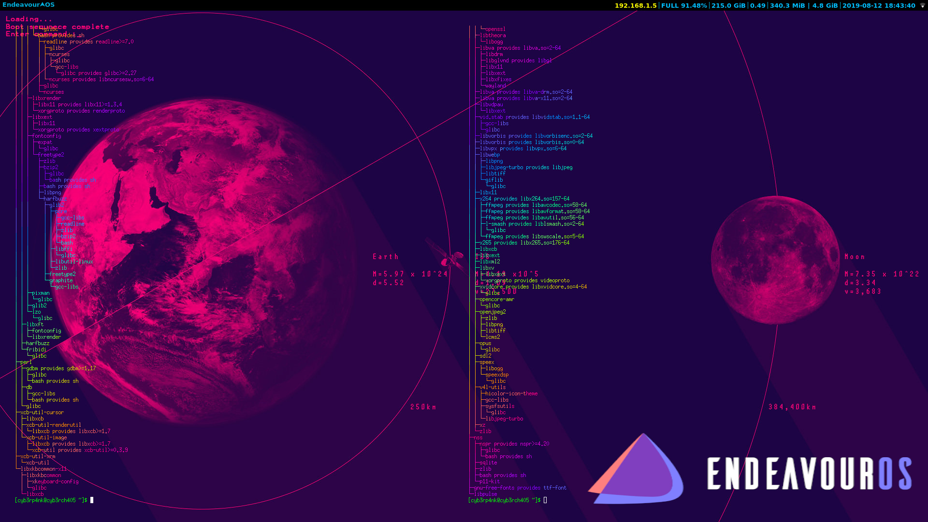Click line 'libva provides libva-drm.so=2-64'
This screenshot has width=928, height=522.
pyautogui.click(x=526, y=92)
